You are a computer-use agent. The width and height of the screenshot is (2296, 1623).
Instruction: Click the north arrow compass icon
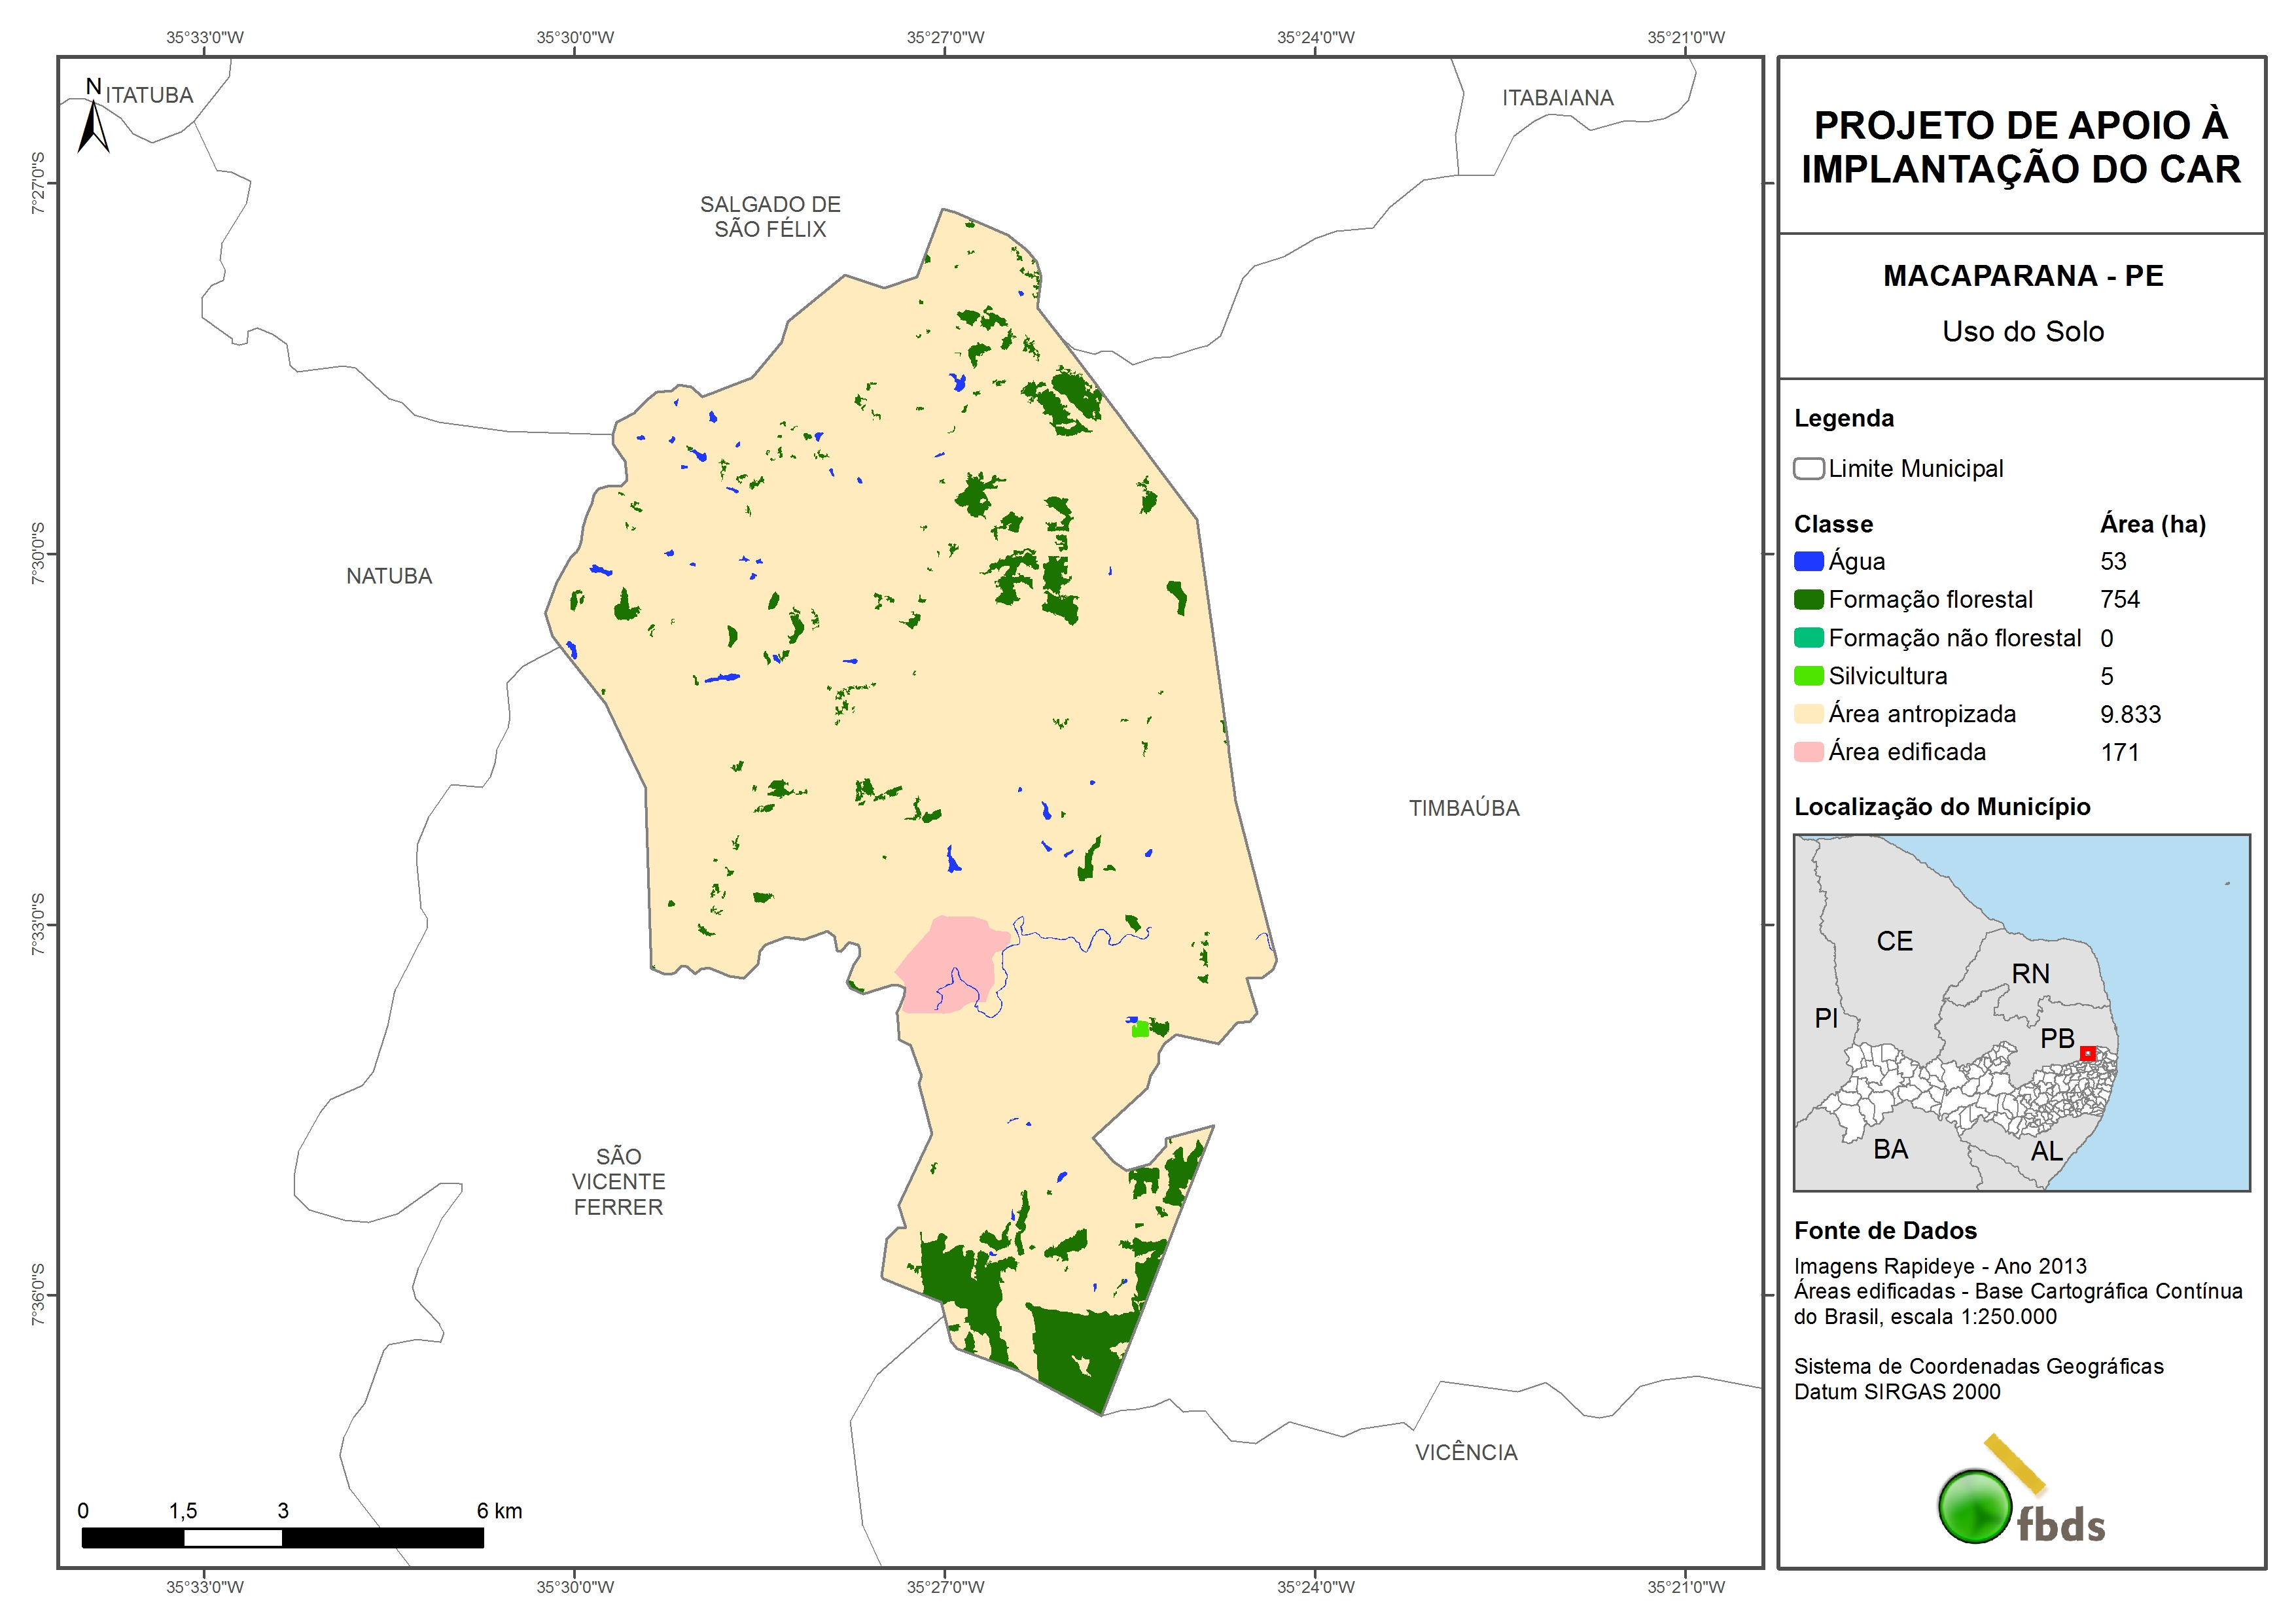point(93,124)
